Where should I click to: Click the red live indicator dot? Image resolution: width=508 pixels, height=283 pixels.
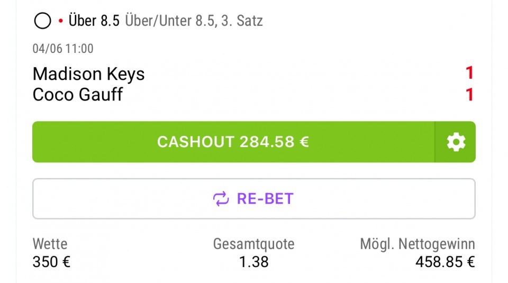(60, 21)
